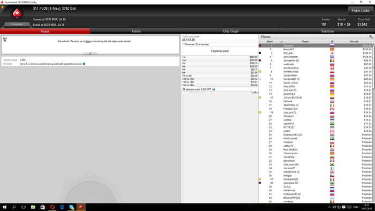Sort by the Player column header
This screenshot has width=375, height=211.
click(305, 42)
